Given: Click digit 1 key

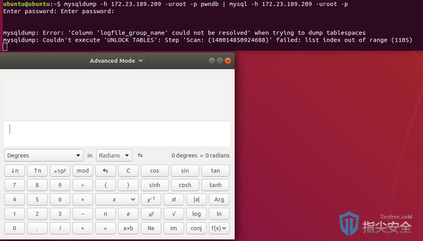Looking at the screenshot, I should click(x=15, y=214).
